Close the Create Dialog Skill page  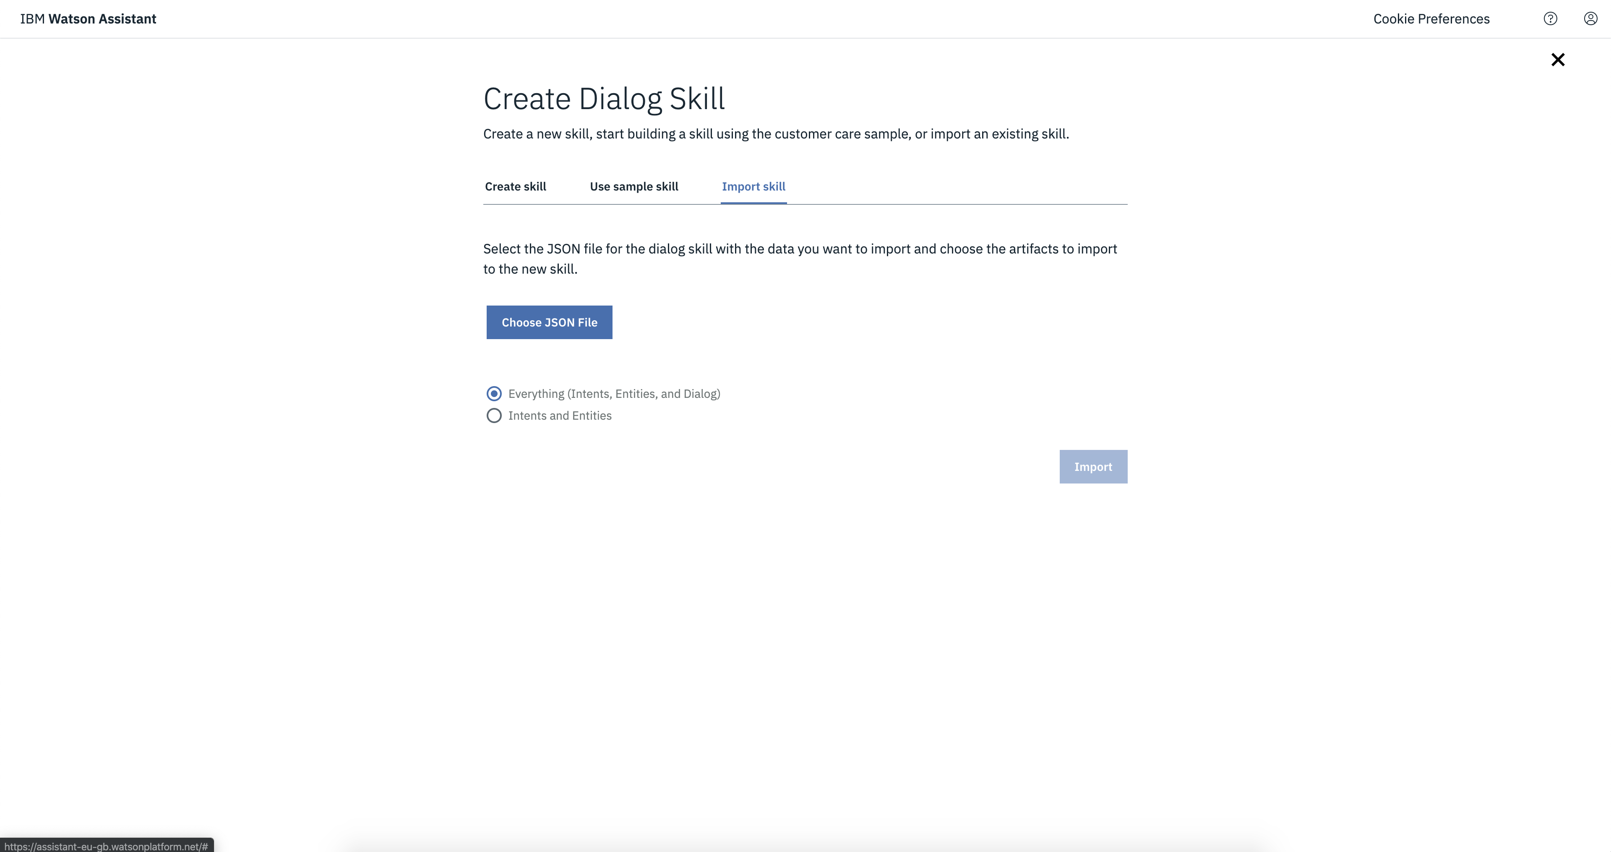click(1557, 60)
